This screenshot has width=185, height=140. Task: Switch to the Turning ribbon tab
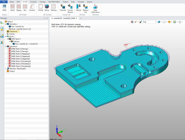point(42,2)
